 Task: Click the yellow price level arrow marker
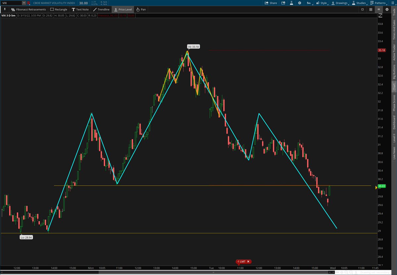coord(376,188)
